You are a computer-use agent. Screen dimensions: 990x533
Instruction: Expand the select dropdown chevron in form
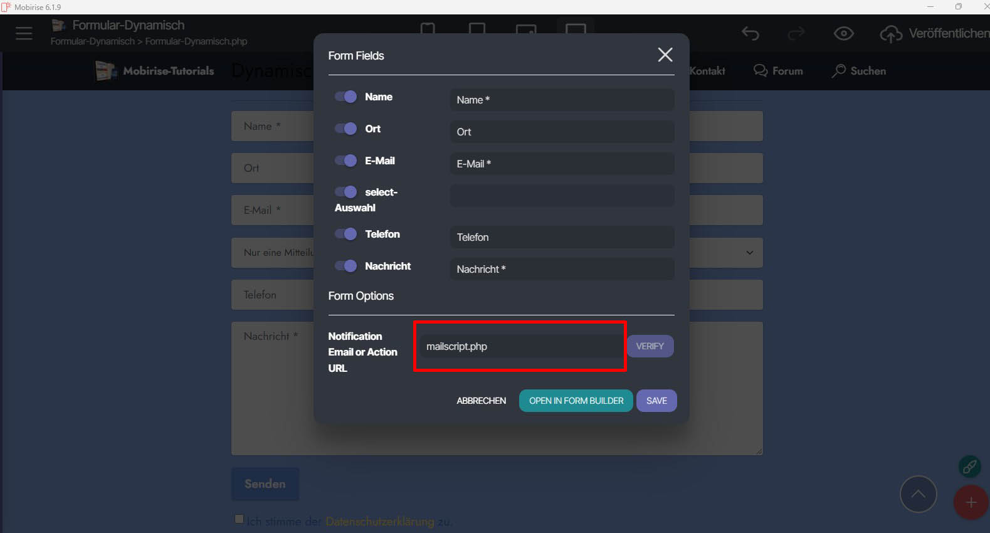[x=749, y=253]
